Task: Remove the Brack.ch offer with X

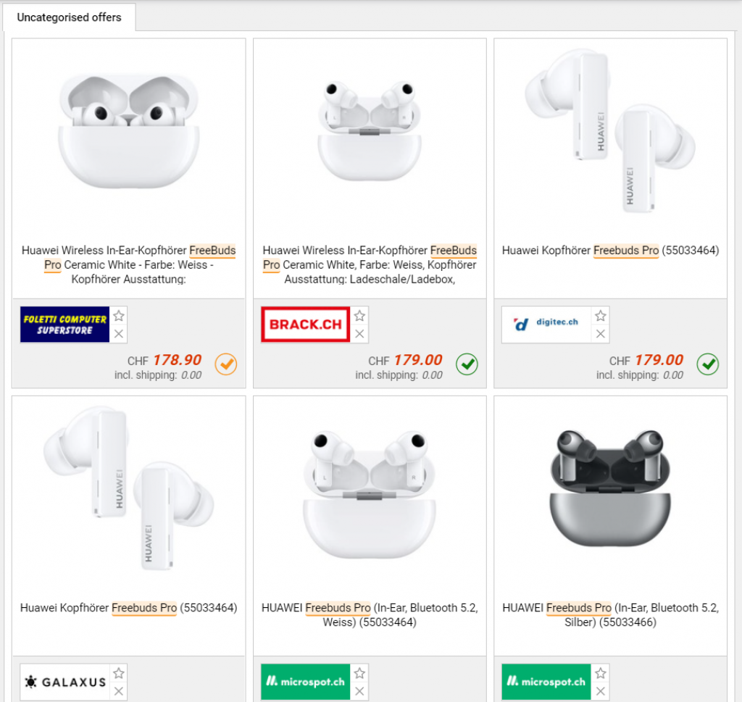Action: (359, 334)
